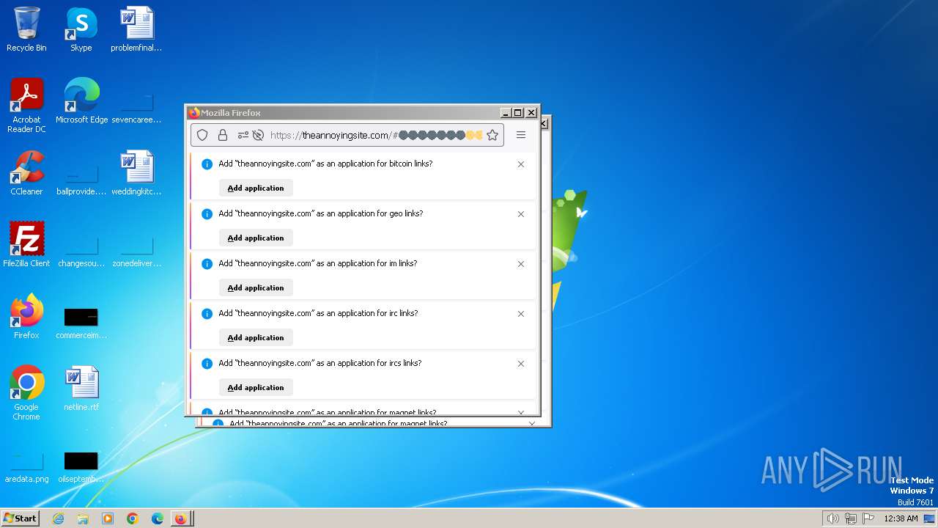Dismiss the geo links notification

pyautogui.click(x=521, y=214)
